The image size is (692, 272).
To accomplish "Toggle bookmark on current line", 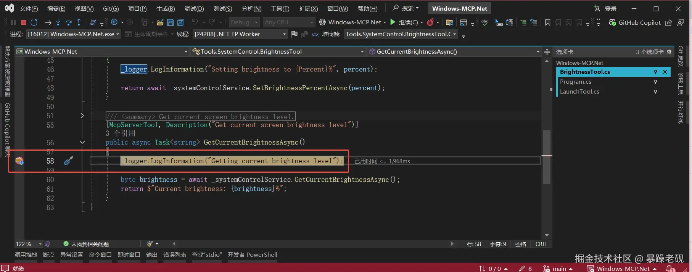I will coord(547,22).
